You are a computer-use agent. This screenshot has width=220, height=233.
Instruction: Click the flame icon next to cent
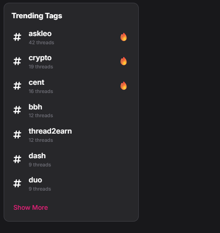click(124, 86)
